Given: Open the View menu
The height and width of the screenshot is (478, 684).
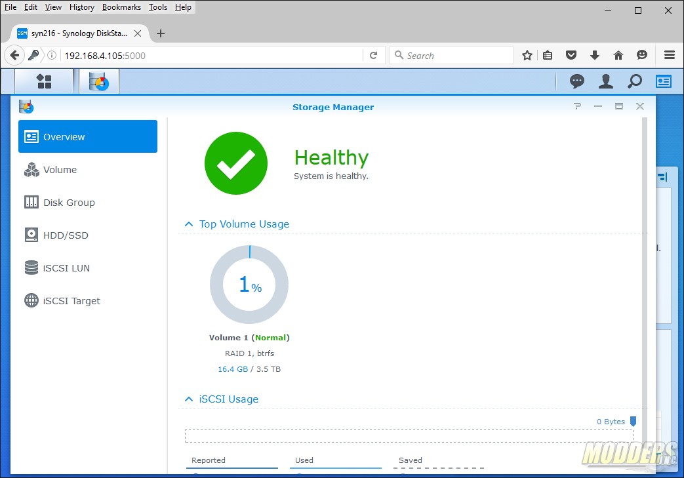Looking at the screenshot, I should tap(53, 7).
